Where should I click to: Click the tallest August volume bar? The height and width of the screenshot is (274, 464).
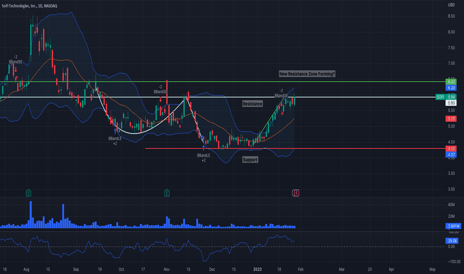(x=31, y=214)
